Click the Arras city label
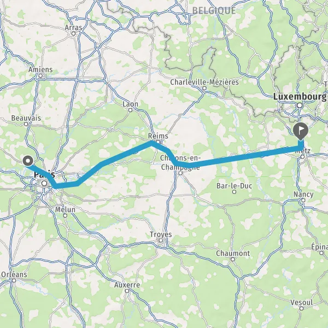This screenshot has height=328, width=328. [x=73, y=27]
